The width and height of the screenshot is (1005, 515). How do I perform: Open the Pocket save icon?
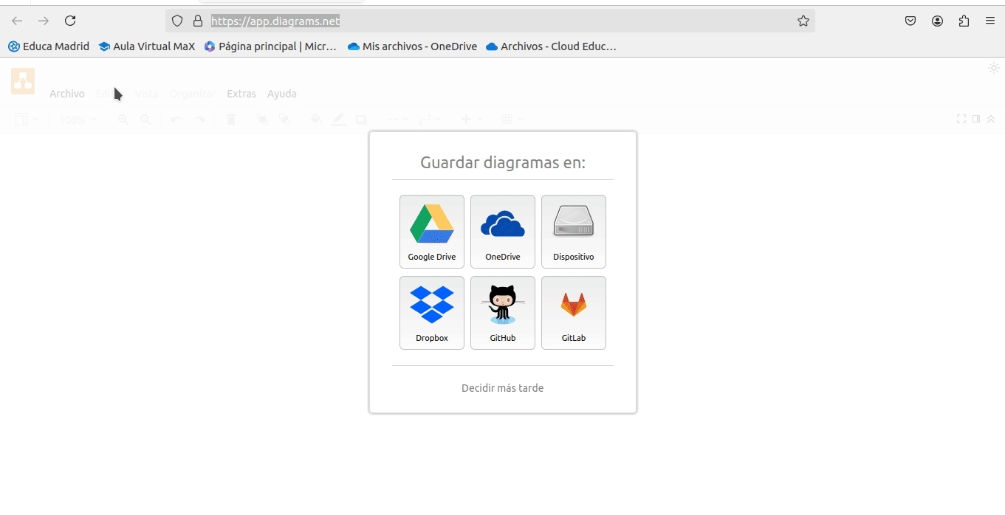910,21
